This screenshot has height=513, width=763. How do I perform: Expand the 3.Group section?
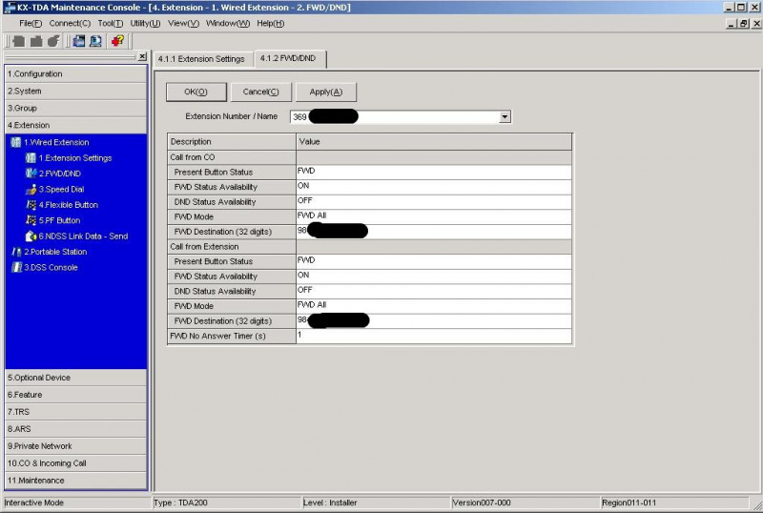click(76, 108)
